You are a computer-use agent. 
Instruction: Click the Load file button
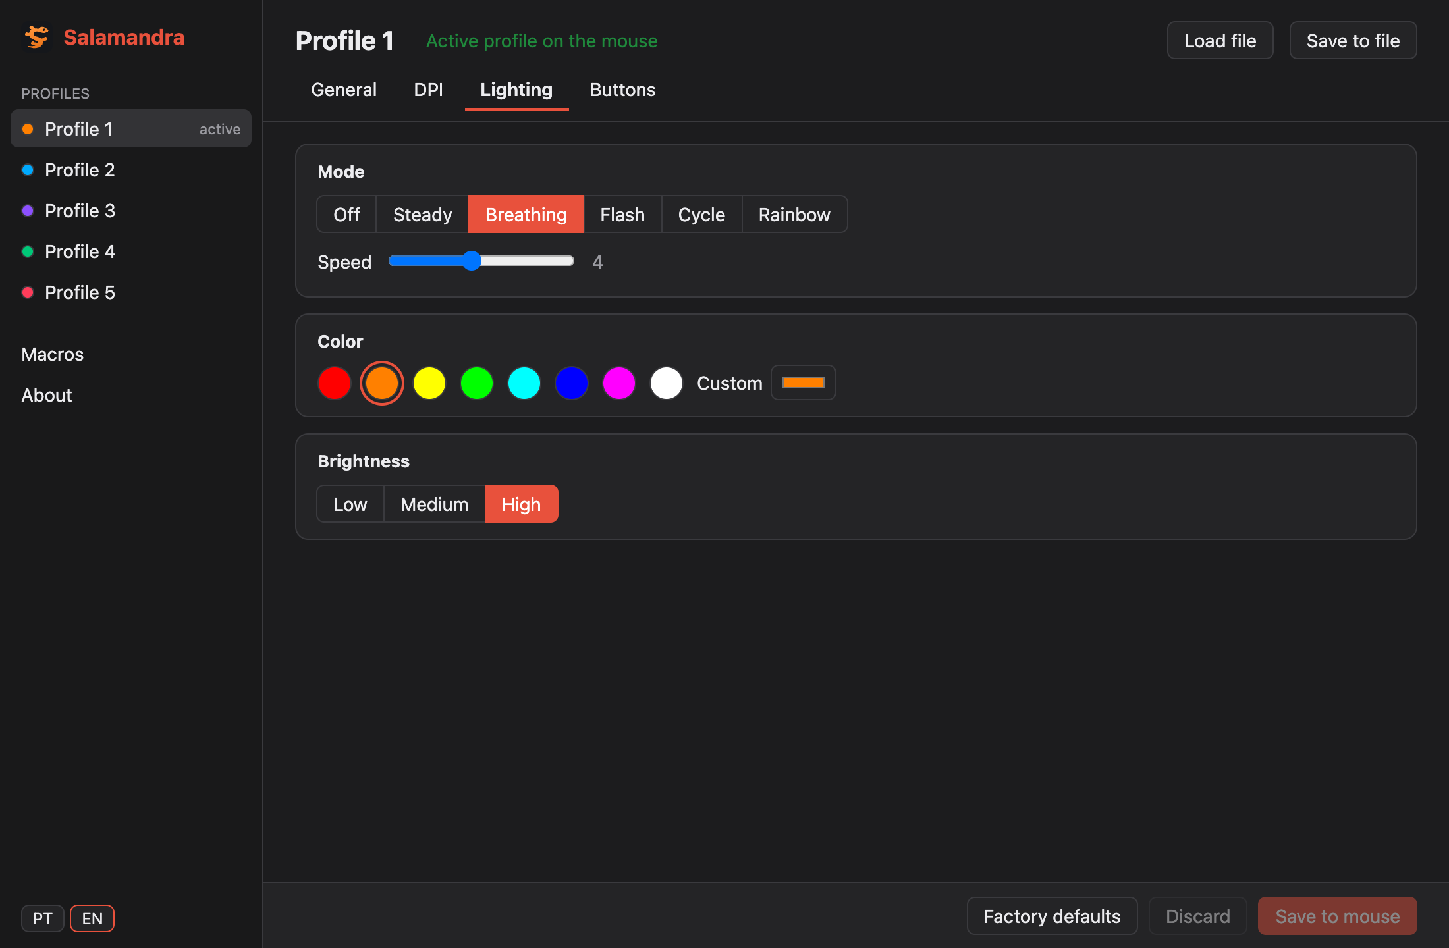coord(1220,41)
